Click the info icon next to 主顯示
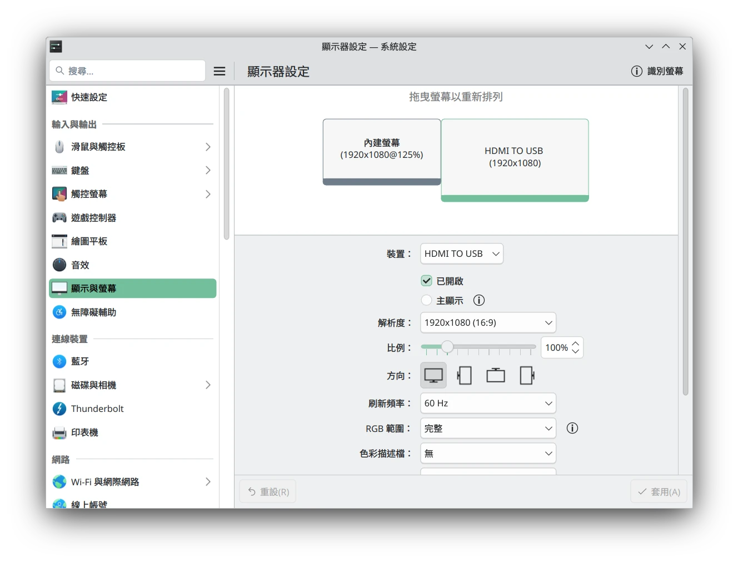This screenshot has width=738, height=562. tap(479, 300)
